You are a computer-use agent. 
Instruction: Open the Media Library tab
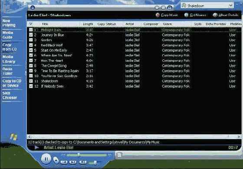9,59
